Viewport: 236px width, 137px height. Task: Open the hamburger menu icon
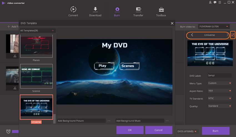[x=220, y=3]
